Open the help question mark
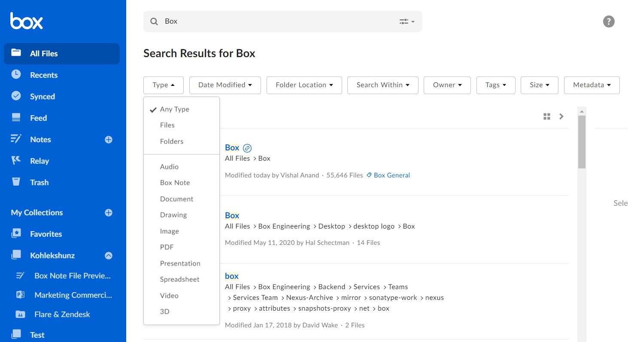Screen dimensions: 628x342 pos(609,21)
